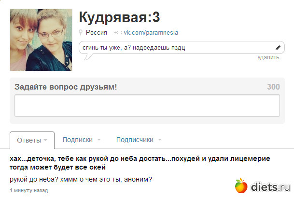Image resolution: width=294 pixels, height=197 pixels.
Task: Click the 1 минуту назад timestamp
Action: point(29,190)
